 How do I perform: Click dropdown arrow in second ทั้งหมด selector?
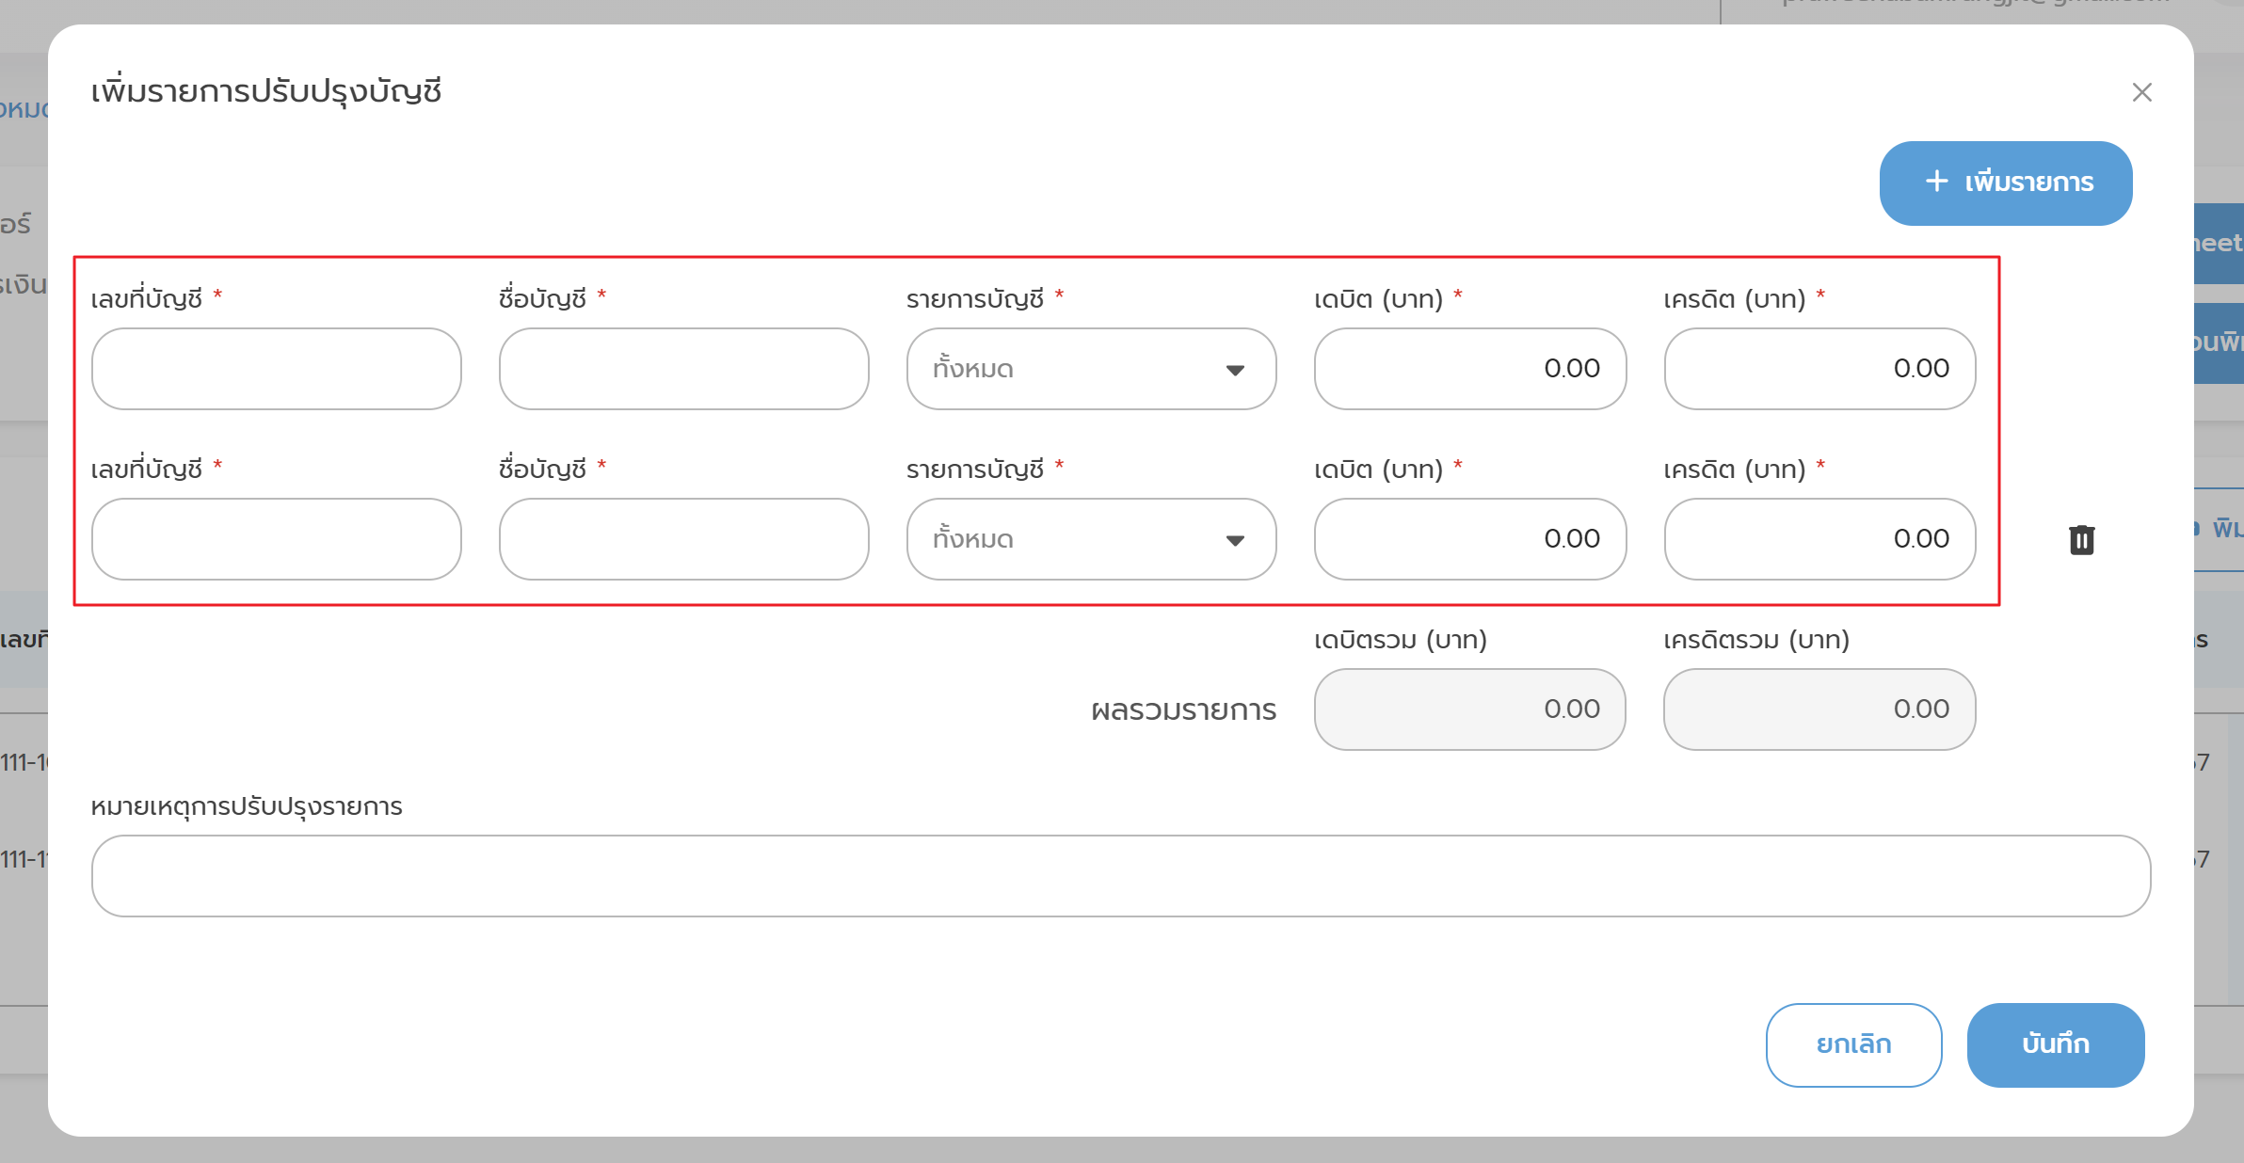click(1235, 540)
